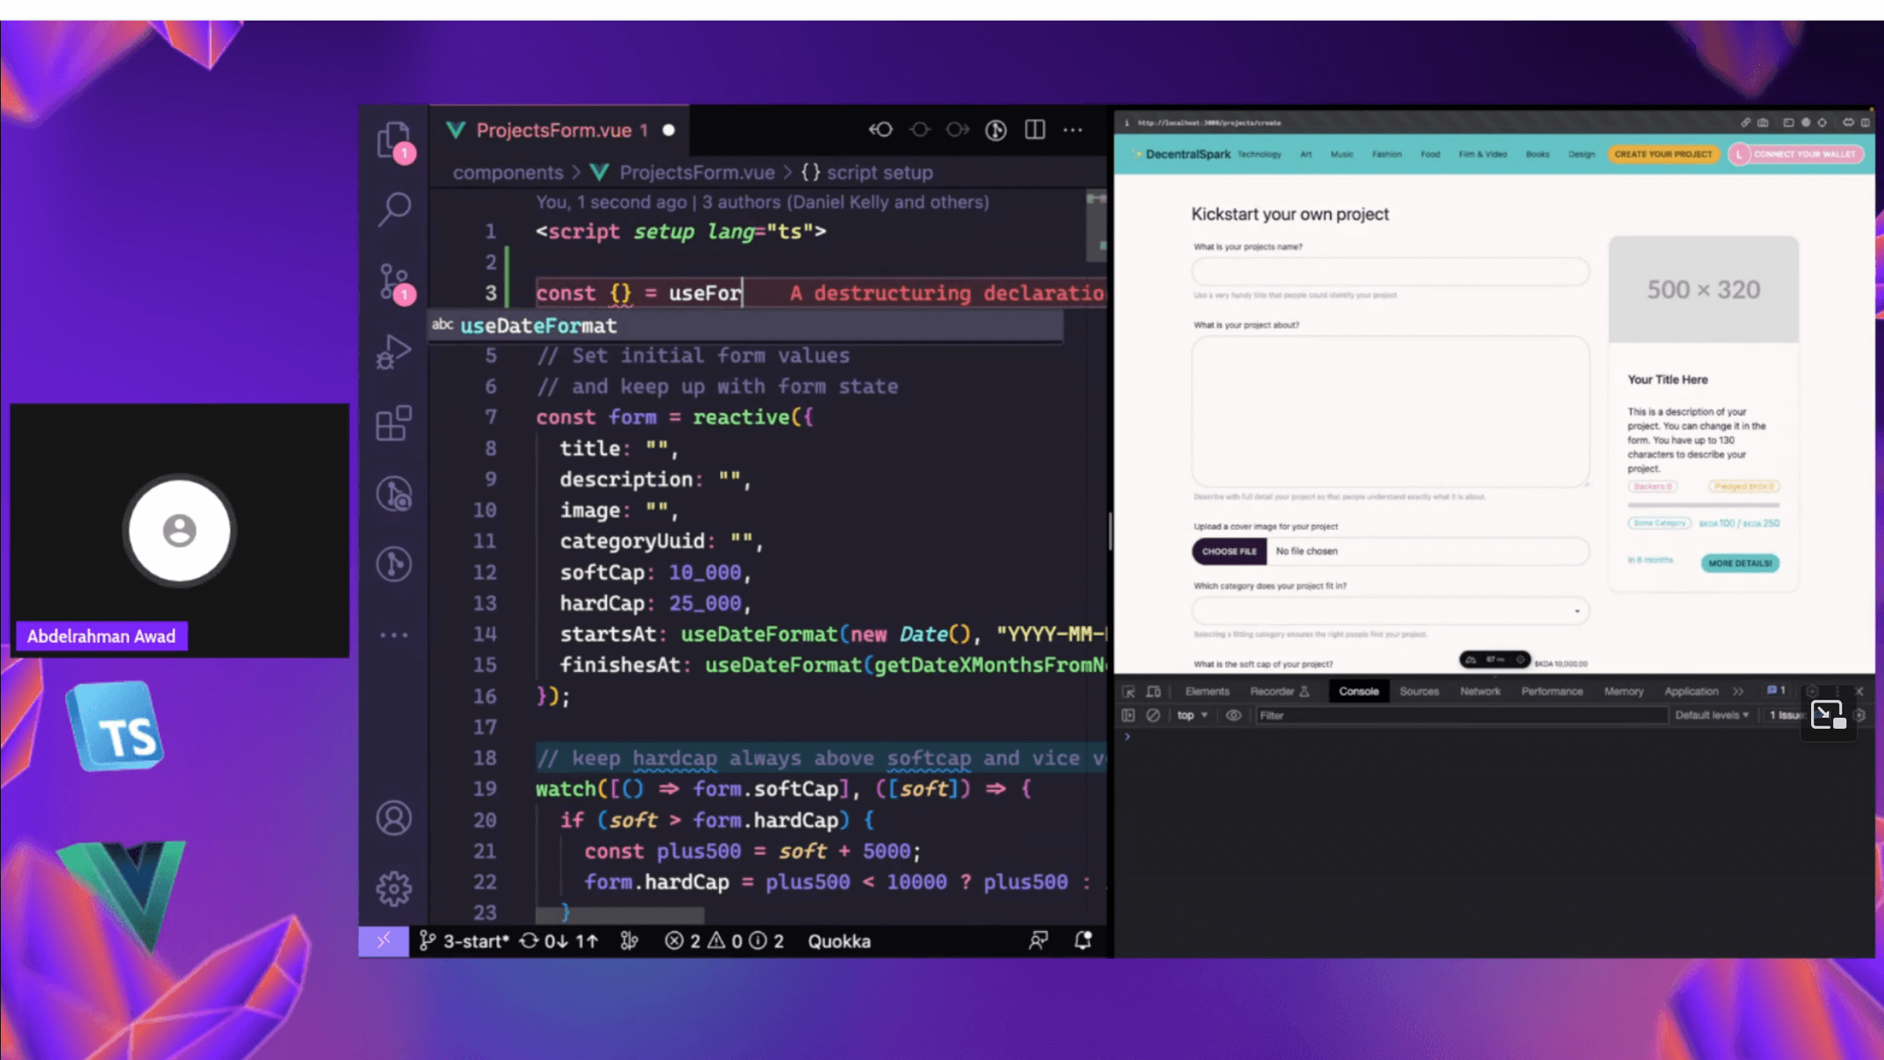Open the Accounts icon in activity bar
Screen dimensions: 1884x1060
(x=394, y=818)
